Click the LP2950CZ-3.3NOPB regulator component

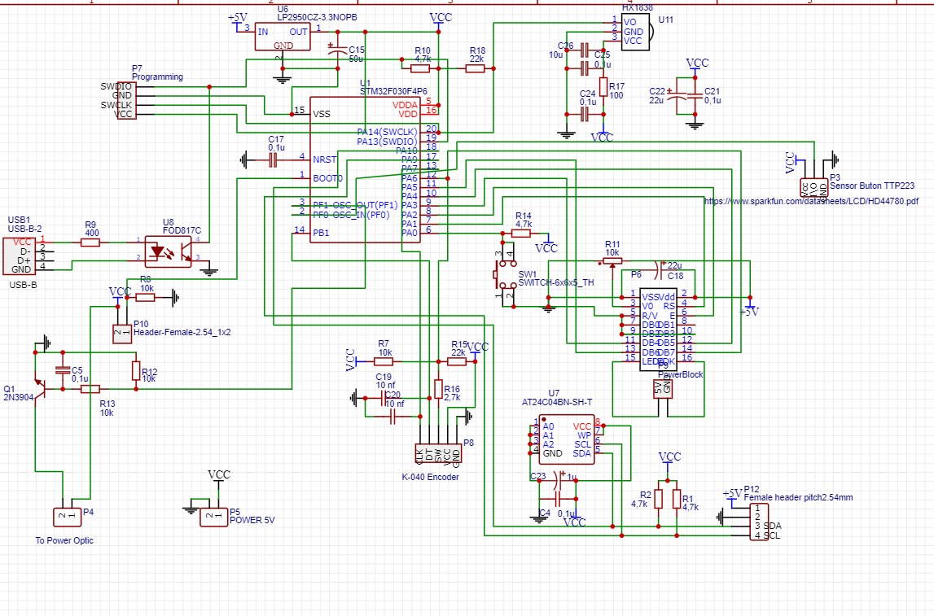coord(283,37)
